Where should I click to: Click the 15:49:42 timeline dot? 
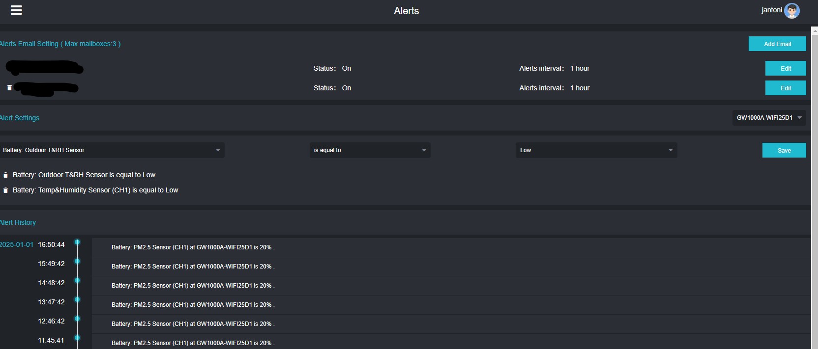(77, 261)
